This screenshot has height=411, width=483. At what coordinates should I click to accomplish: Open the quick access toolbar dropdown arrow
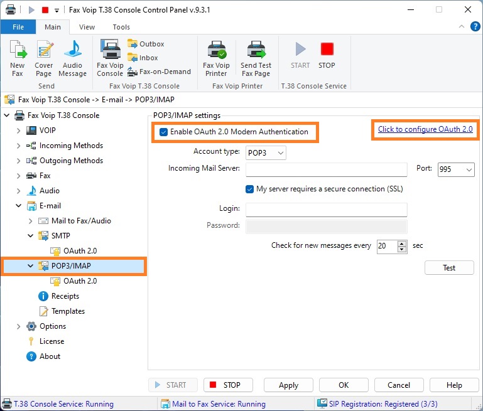coord(57,11)
